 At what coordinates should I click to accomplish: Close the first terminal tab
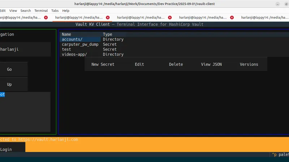46,17
